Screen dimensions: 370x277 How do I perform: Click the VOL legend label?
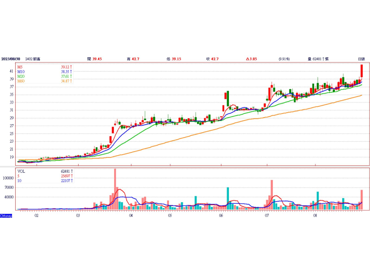point(21,171)
